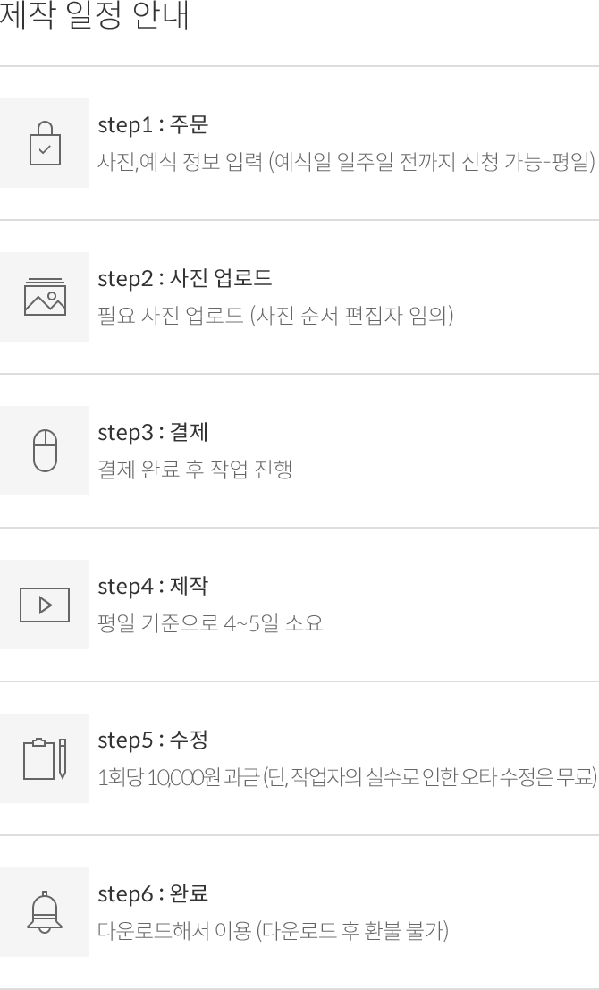Click the '필요 사진 업로드' description text
Screen dimensions: 599x990
tap(170, 317)
